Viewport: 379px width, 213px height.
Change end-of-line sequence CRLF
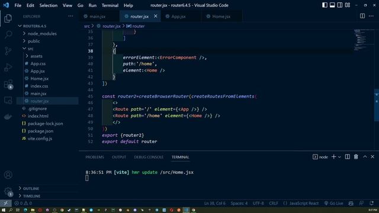[x=274, y=204]
